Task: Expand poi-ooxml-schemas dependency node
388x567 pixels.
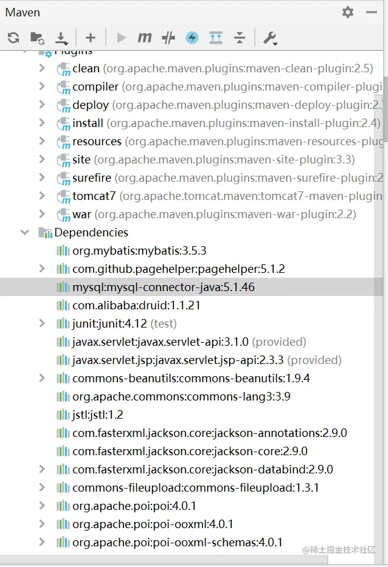Action: 42,541
